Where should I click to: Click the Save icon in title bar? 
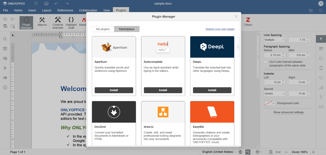coord(36,4)
